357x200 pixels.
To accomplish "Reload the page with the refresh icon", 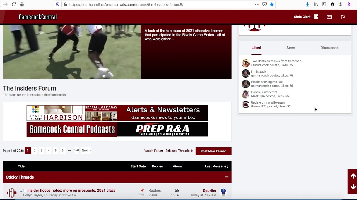I will tap(14, 4).
